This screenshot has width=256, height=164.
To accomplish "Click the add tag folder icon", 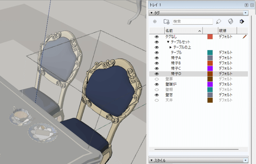I will [x=166, y=21].
